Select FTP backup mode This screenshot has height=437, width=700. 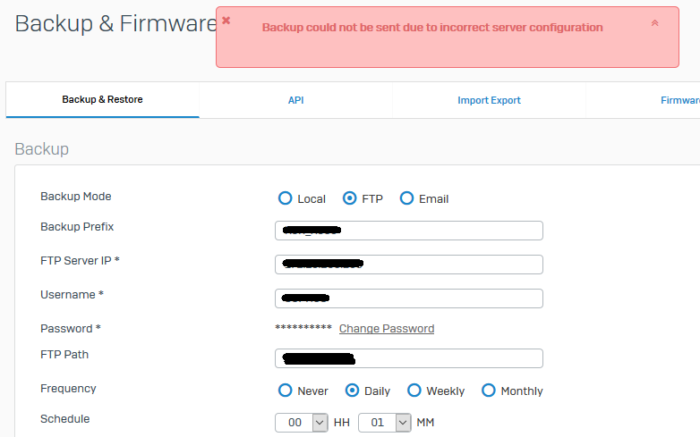point(351,198)
